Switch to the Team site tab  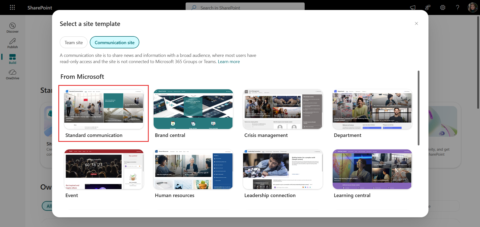coord(74,42)
